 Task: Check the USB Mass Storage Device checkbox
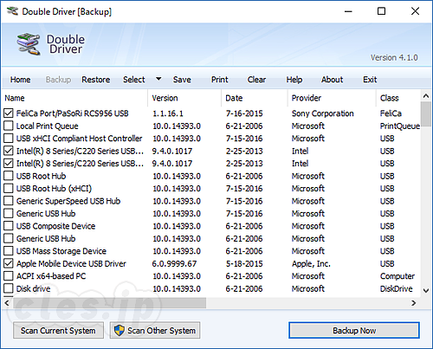(9, 251)
